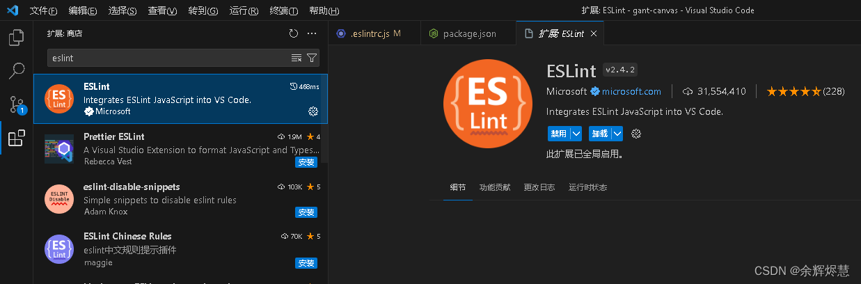Viewport: 861px width, 284px height.
Task: Expand the 禁用 button dropdown arrow
Action: [576, 134]
